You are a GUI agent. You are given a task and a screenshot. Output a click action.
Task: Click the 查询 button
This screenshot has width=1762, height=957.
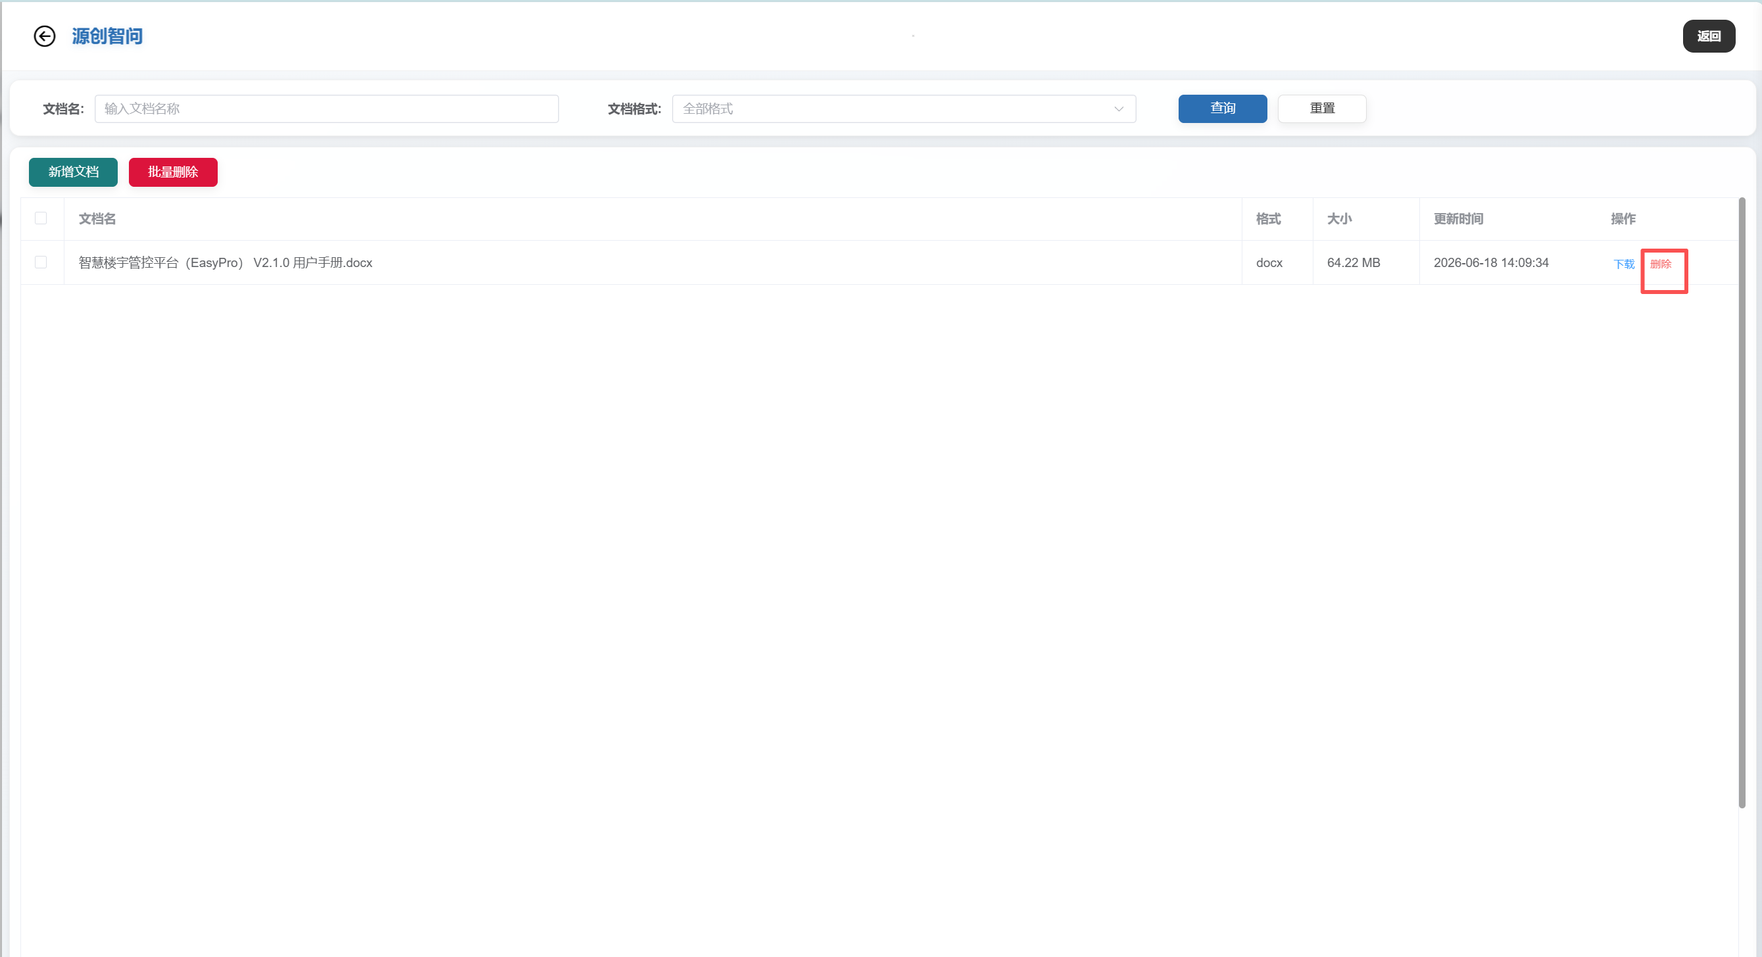[x=1222, y=109]
